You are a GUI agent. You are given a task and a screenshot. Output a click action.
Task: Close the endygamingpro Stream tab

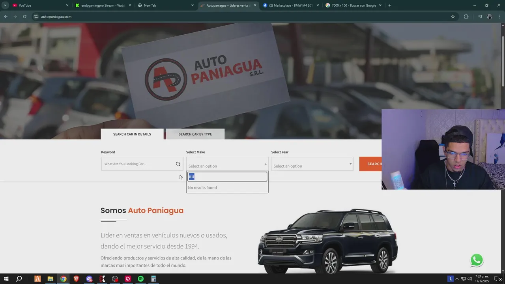pos(130,6)
